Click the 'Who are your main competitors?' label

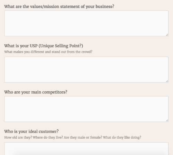pos(36,92)
